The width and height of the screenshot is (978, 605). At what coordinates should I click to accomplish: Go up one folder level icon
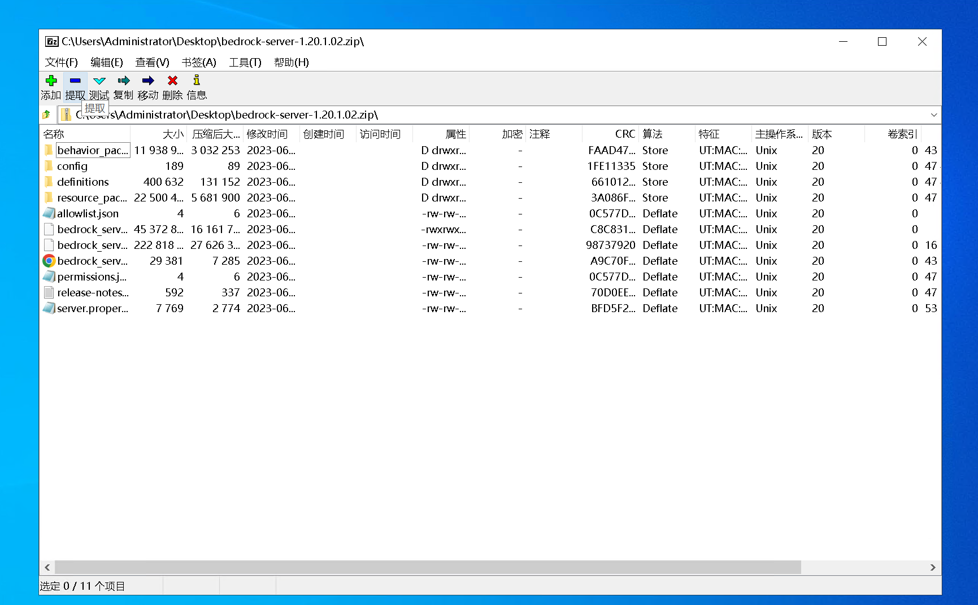47,115
